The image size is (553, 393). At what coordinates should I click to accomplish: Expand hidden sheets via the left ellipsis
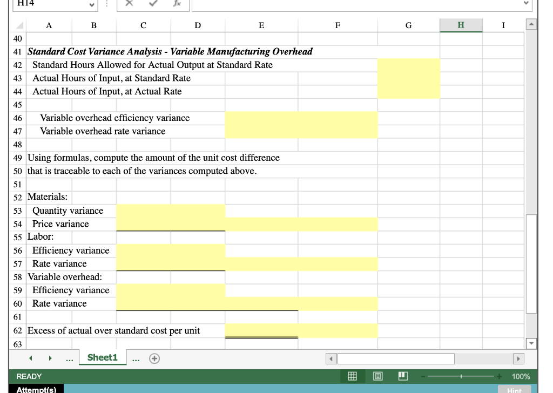(69, 358)
